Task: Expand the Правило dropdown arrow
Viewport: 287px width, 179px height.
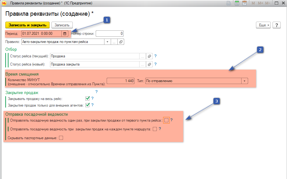Action: 107,42
